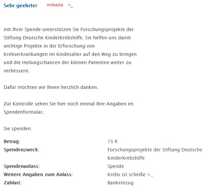Click the 'Spende' occasion value
This screenshot has height=189, width=208.
[x=116, y=166]
